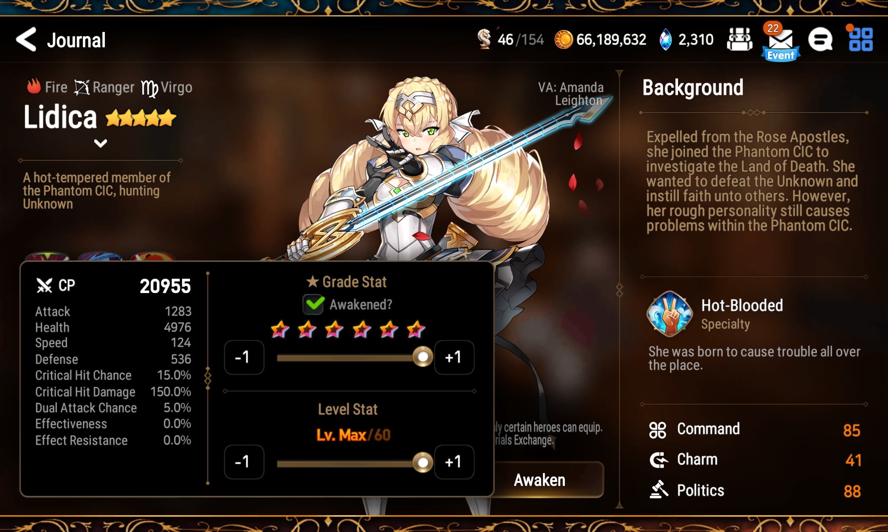Tap the stamina energy icon

pyautogui.click(x=484, y=39)
